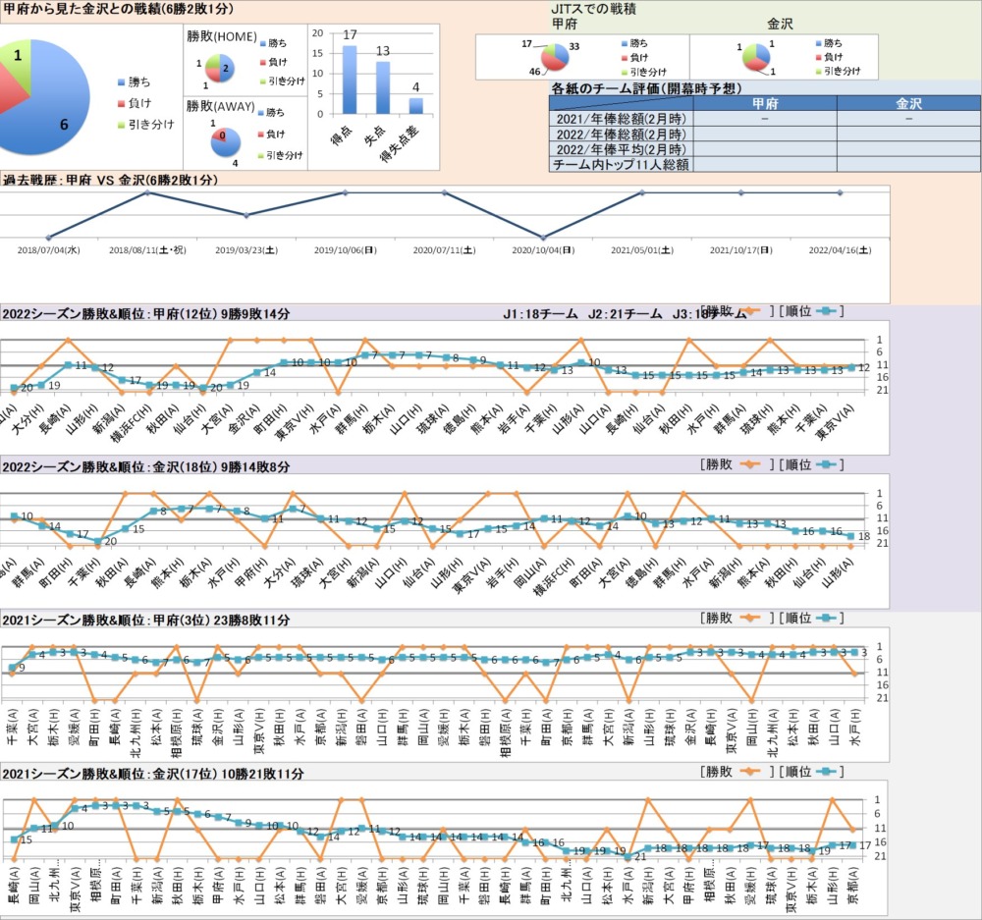Click the green draw slice in large pie

click(20, 61)
